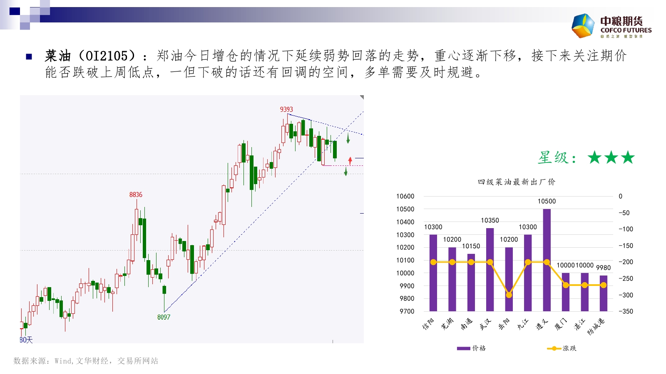666x374 pixels.
Task: Click the upper green down arrow marker
Action: pyautogui.click(x=348, y=138)
